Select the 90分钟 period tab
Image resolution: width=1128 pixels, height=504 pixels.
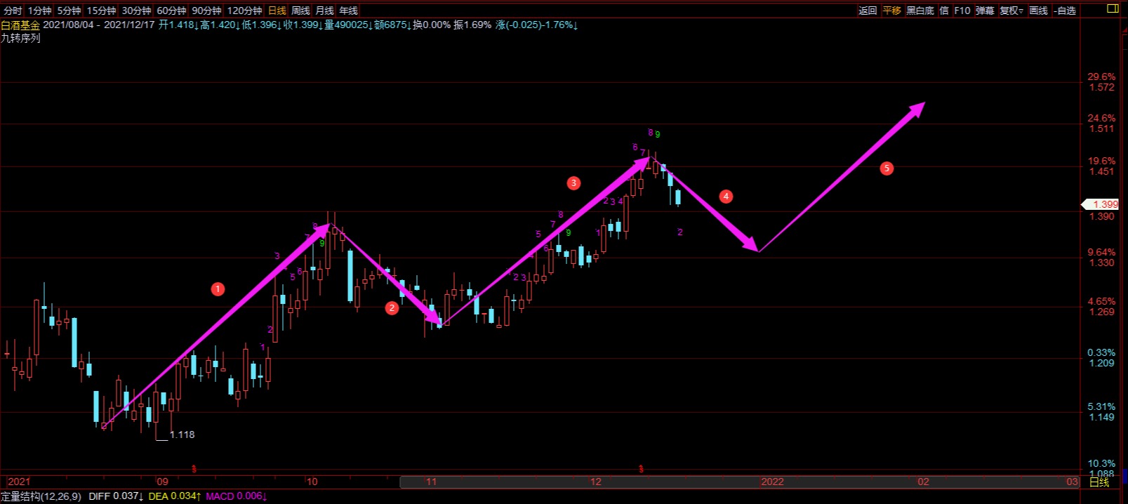pos(206,11)
